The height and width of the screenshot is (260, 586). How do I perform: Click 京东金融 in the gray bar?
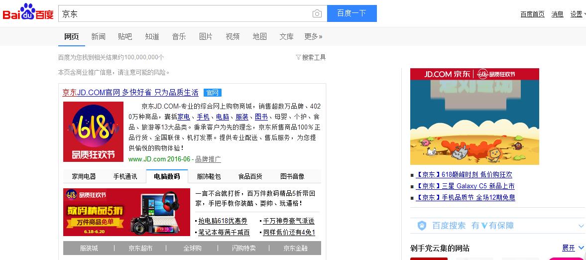295,248
